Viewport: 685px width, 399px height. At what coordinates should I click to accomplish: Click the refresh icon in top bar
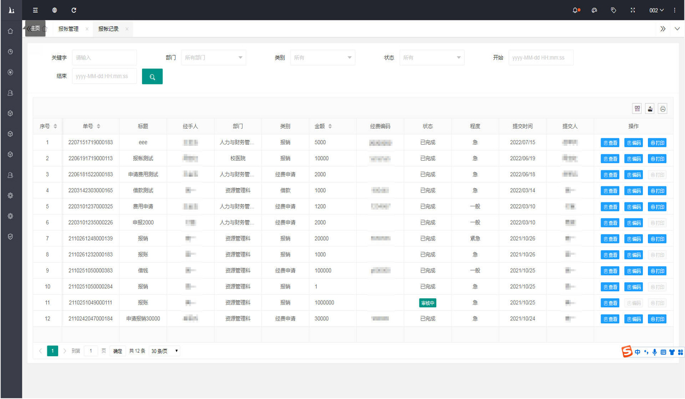[74, 10]
